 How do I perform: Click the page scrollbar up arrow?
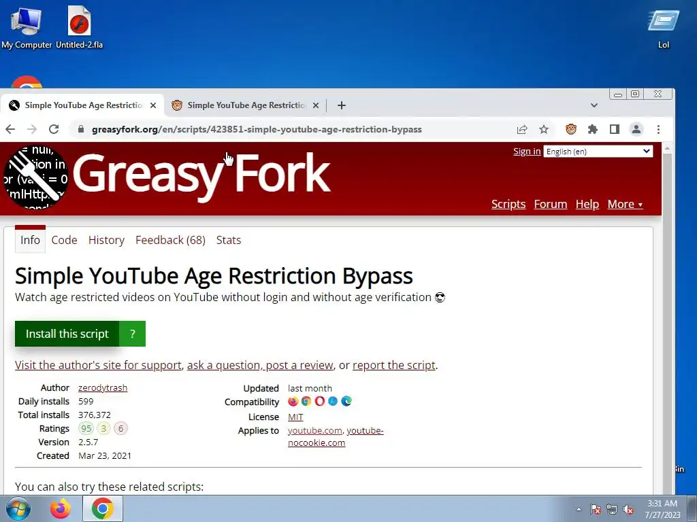(667, 149)
